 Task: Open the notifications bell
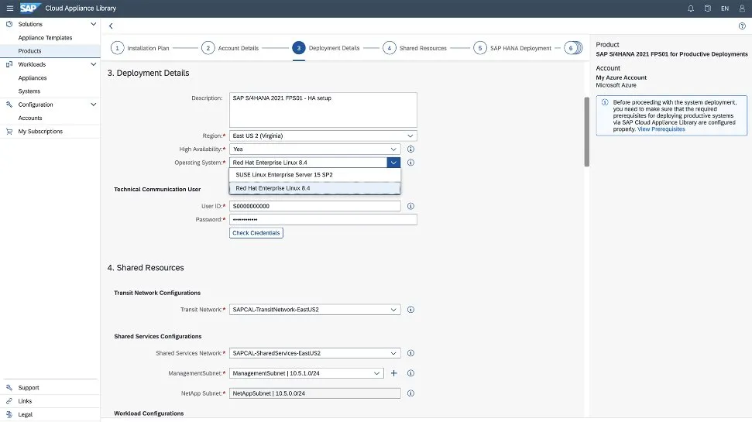tap(691, 9)
